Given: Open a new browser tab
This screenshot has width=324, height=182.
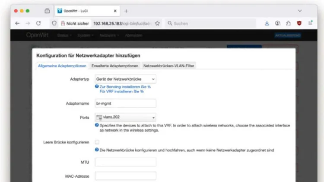Looking at the screenshot, I should click(126, 11).
